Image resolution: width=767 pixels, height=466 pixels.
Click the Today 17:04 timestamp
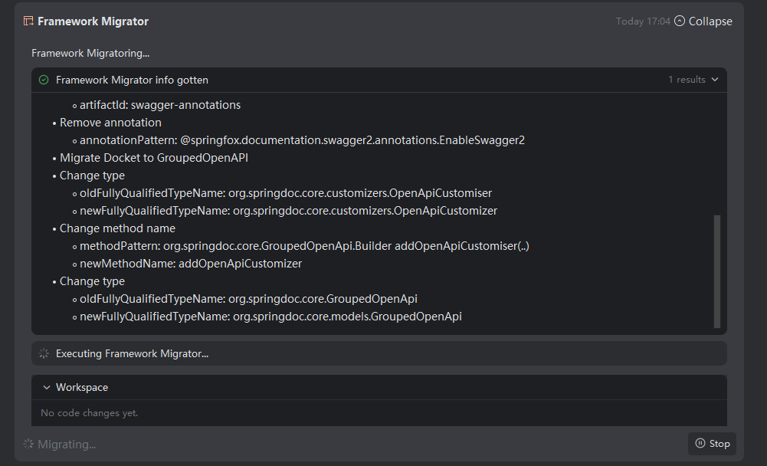point(643,21)
